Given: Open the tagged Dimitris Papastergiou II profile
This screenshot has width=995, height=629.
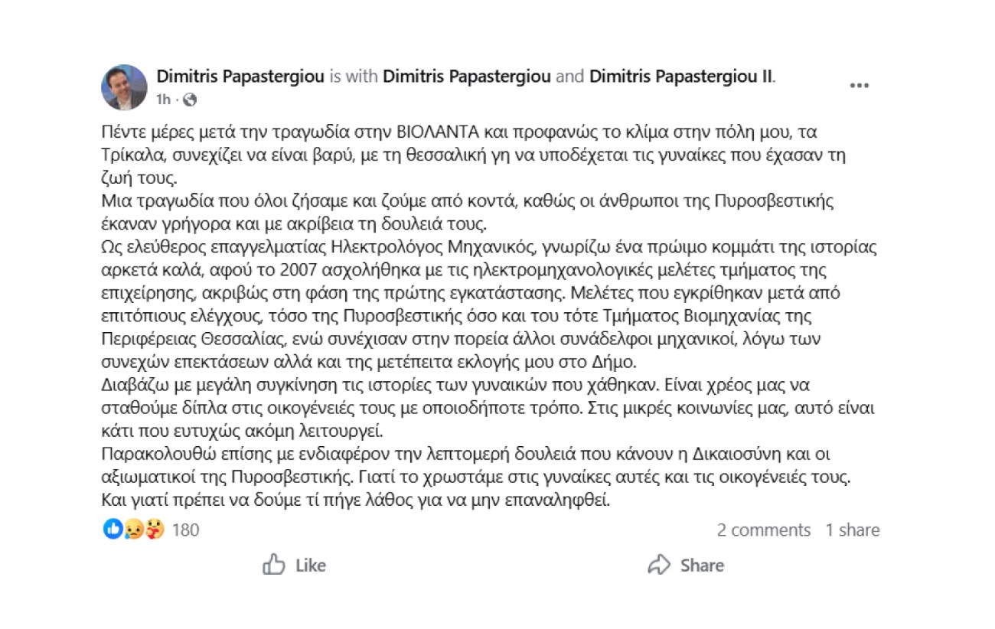Looking at the screenshot, I should pyautogui.click(x=682, y=76).
